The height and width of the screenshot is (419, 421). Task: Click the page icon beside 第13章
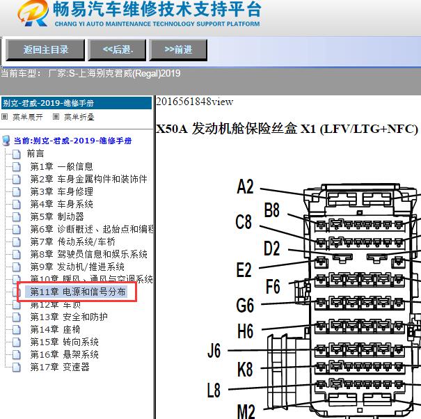coord(17,317)
